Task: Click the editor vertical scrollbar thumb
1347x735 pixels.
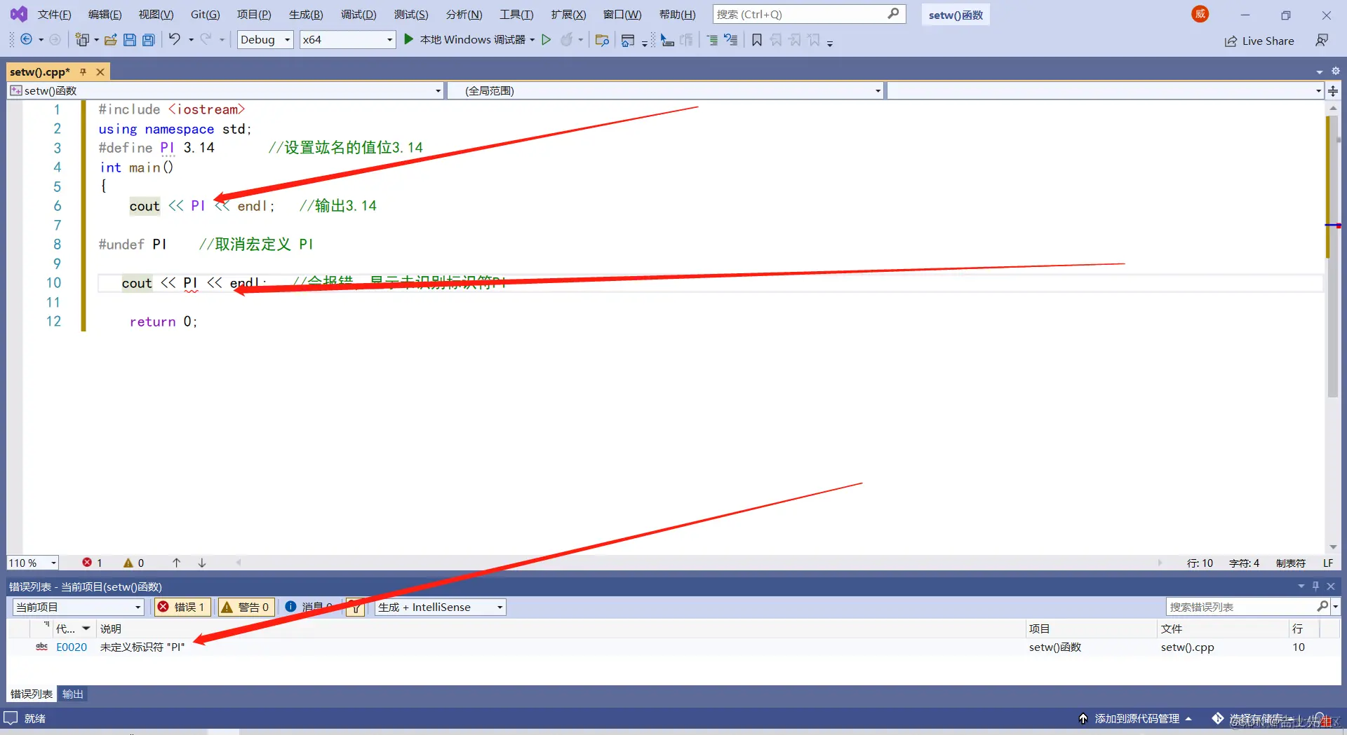Action: (x=1333, y=256)
